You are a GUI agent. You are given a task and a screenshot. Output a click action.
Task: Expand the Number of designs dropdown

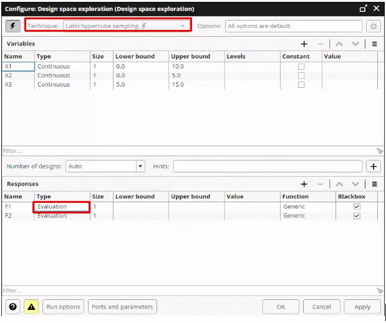point(140,166)
